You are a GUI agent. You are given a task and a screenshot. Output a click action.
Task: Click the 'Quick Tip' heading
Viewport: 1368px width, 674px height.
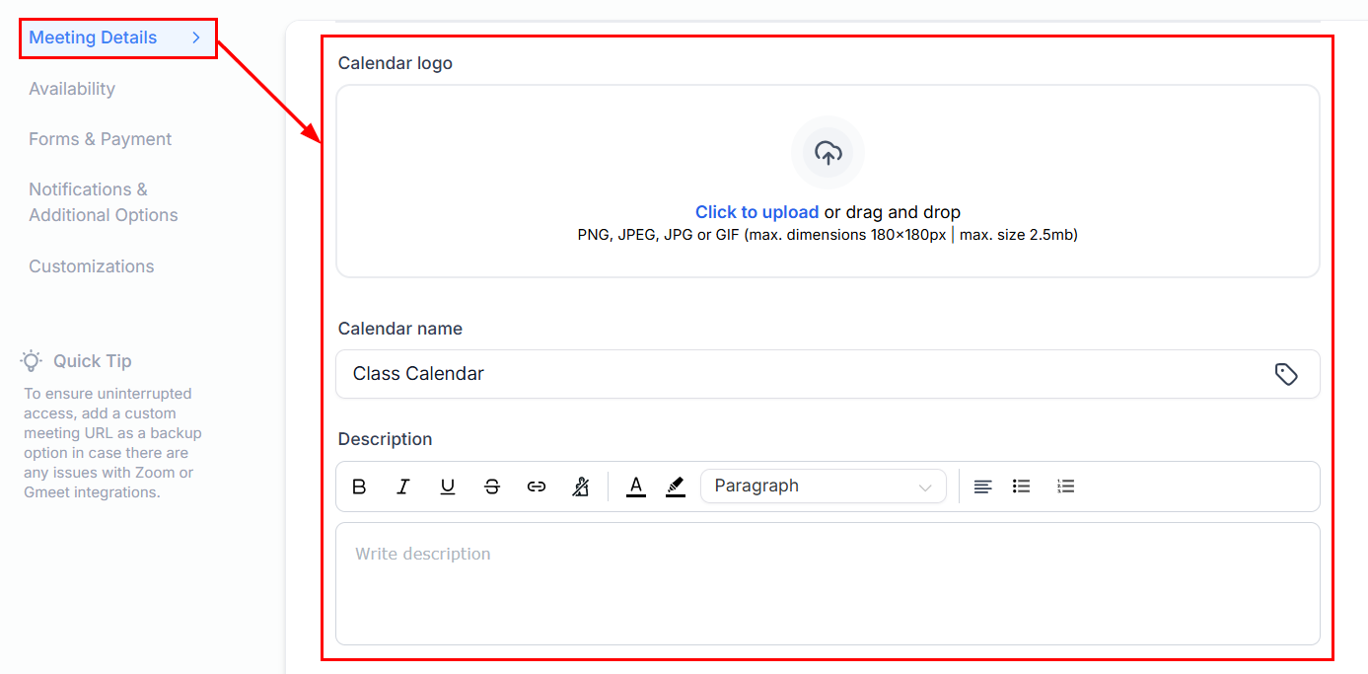(93, 361)
